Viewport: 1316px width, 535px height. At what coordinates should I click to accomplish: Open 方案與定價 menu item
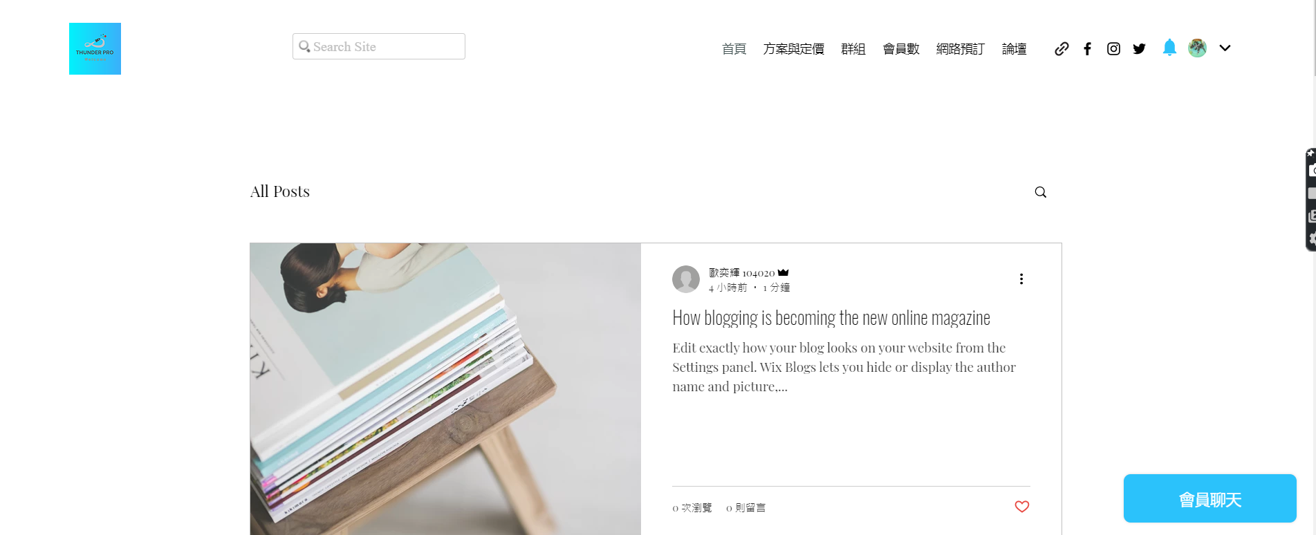point(793,48)
